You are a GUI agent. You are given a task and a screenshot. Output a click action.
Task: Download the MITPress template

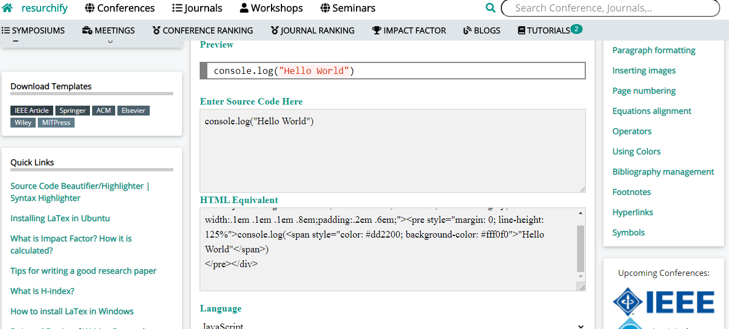(x=56, y=123)
